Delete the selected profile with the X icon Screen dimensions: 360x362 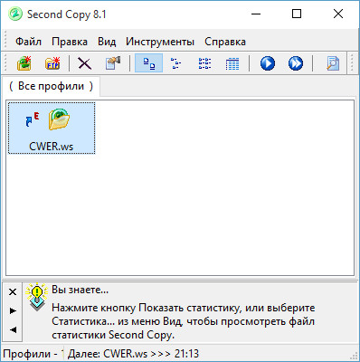click(85, 63)
